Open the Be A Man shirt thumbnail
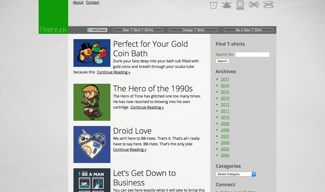 coord(92,180)
